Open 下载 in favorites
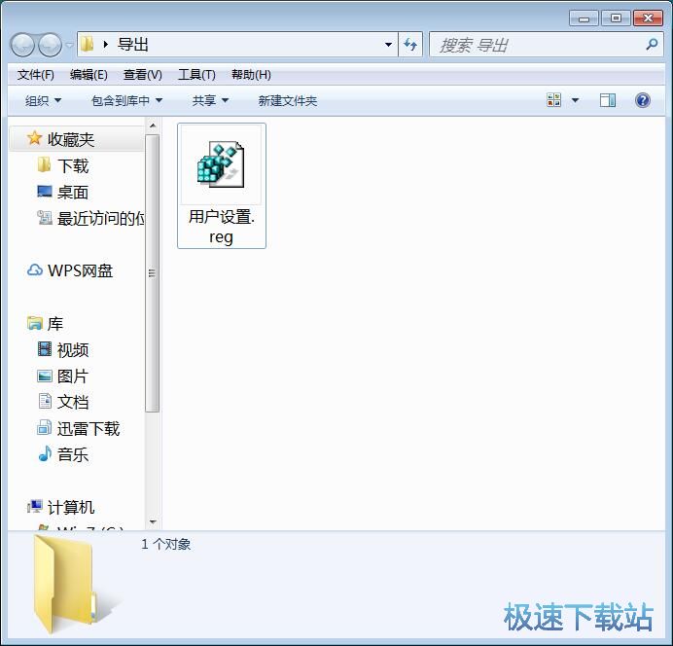The width and height of the screenshot is (673, 646). pyautogui.click(x=73, y=165)
